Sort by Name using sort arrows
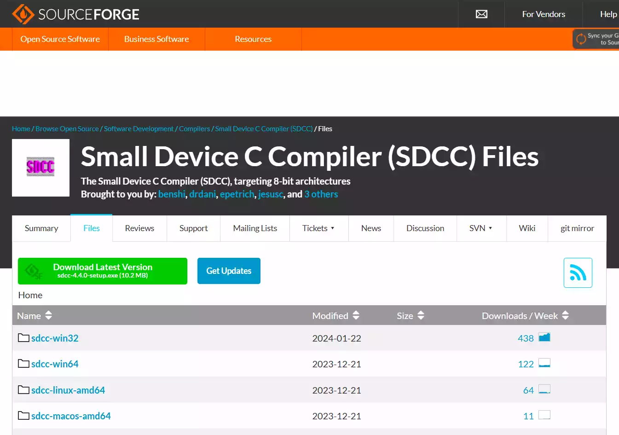619x435 pixels. [x=49, y=315]
